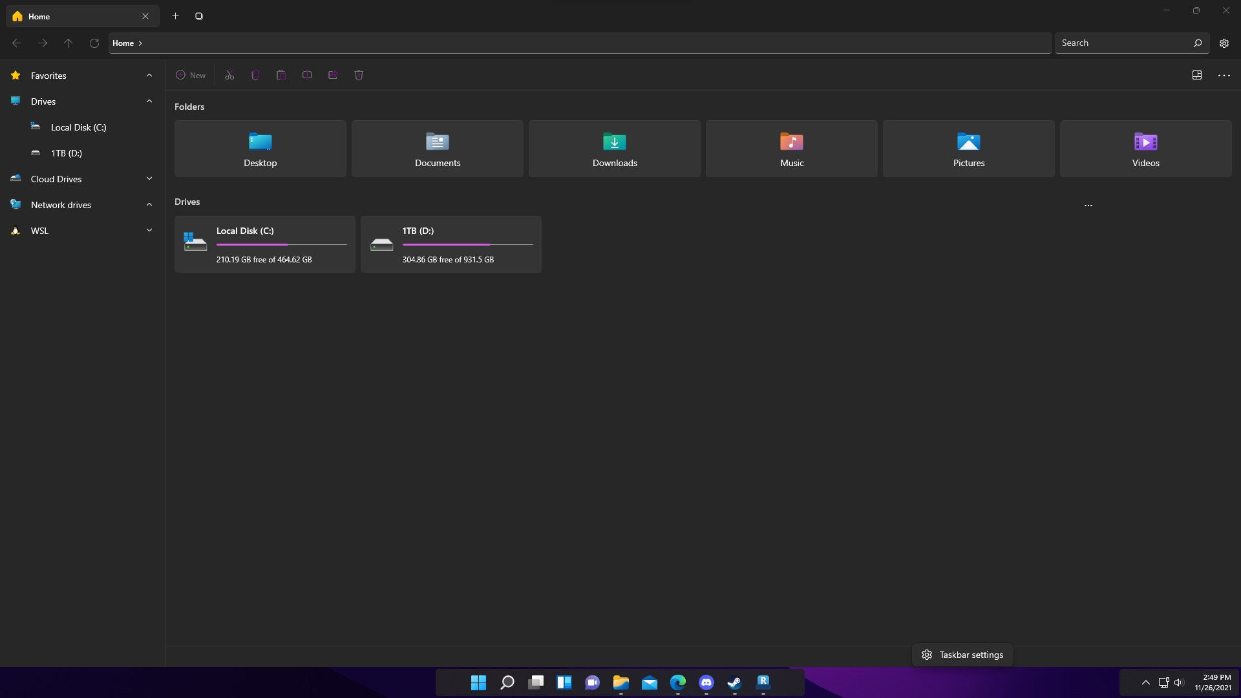Open the 1TB (D:) drive card

(x=451, y=244)
